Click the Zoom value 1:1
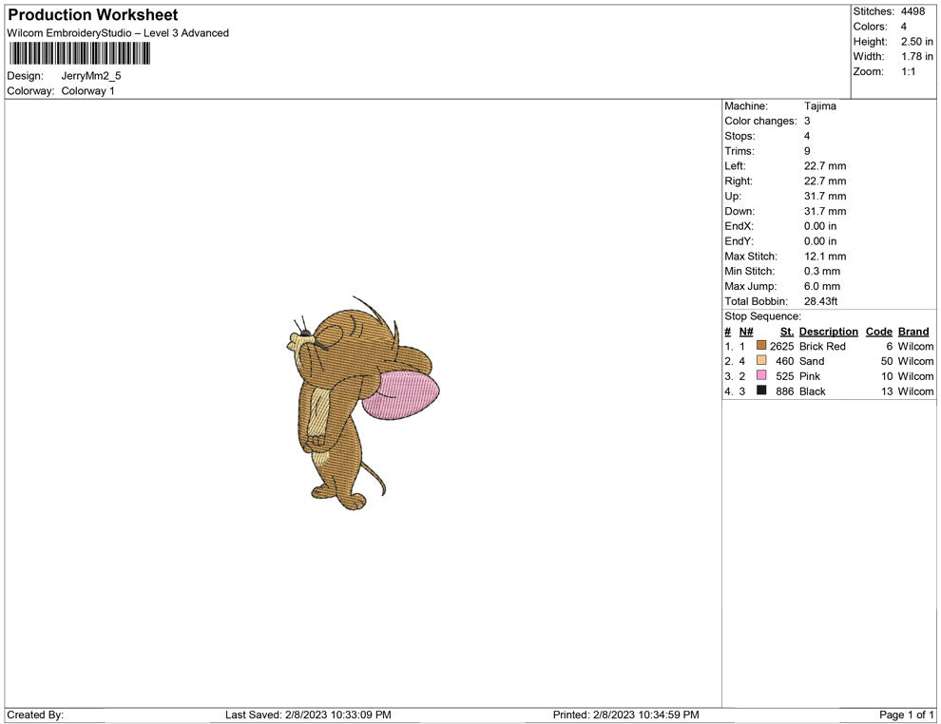Image resolution: width=941 pixels, height=724 pixels. 908,71
